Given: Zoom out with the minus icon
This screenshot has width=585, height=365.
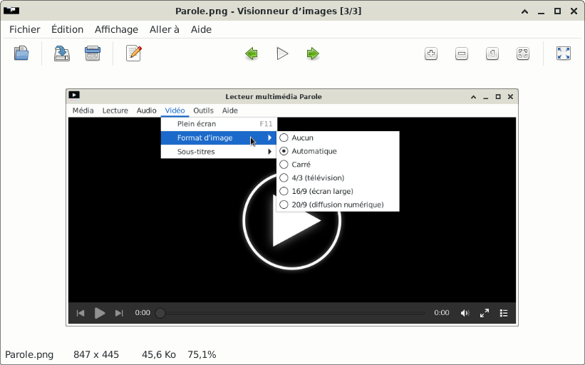Looking at the screenshot, I should click(x=462, y=53).
